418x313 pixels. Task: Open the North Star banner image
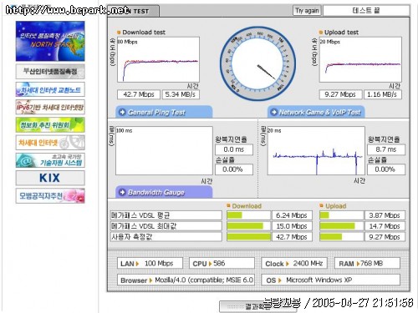click(50, 41)
